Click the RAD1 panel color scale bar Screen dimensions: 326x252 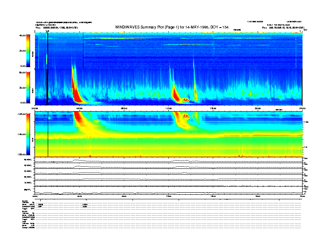tap(28, 87)
